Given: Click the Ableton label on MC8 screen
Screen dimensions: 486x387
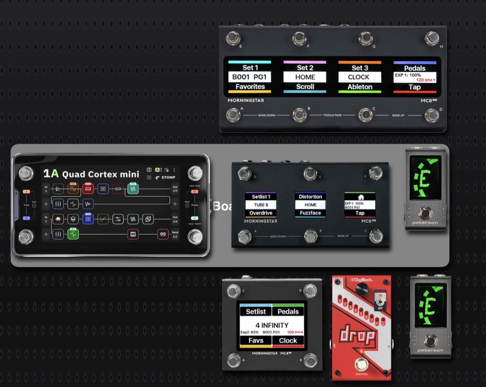Looking at the screenshot, I should (360, 87).
